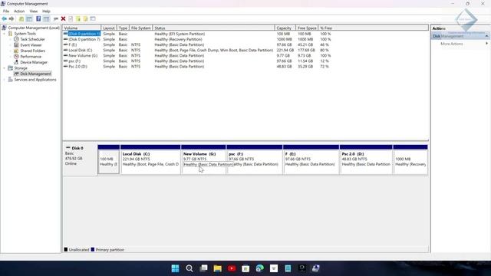Open YouTube app on taskbar
This screenshot has height=276, width=491.
232,268
